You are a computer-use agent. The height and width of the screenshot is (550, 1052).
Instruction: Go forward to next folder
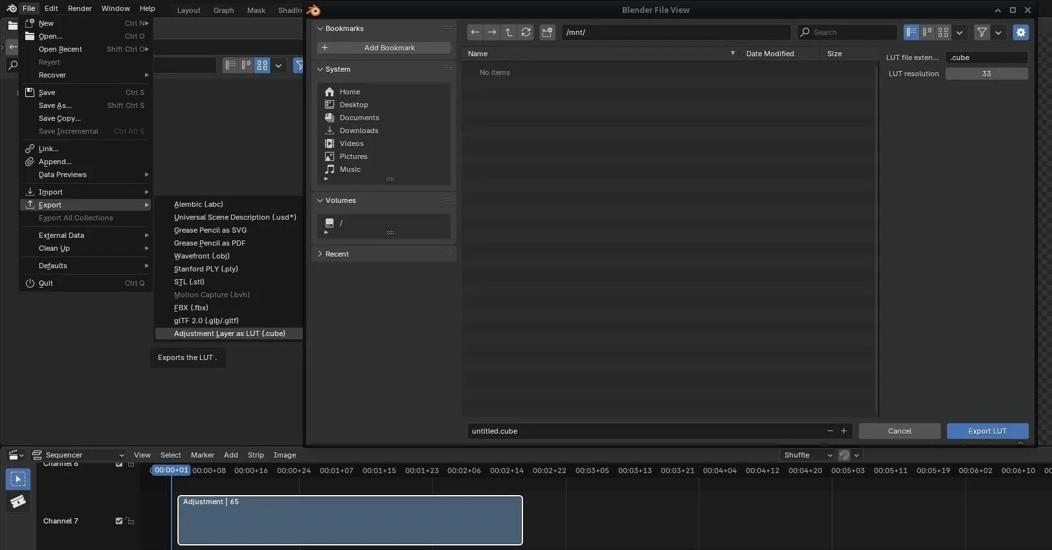click(x=492, y=32)
